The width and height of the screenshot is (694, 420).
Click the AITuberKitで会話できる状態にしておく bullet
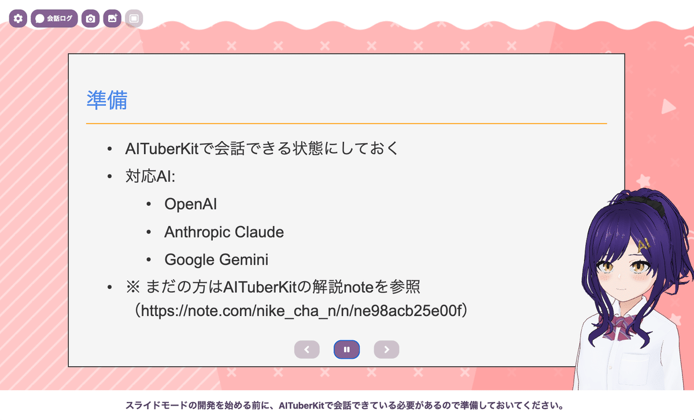262,148
